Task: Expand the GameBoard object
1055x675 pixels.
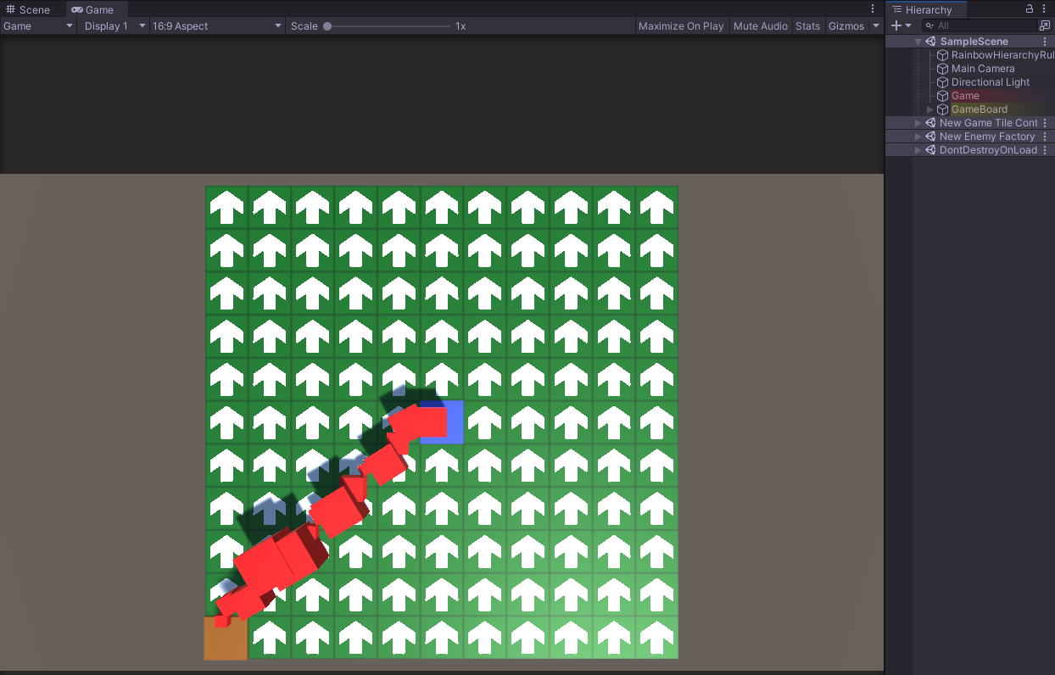Action: point(930,109)
